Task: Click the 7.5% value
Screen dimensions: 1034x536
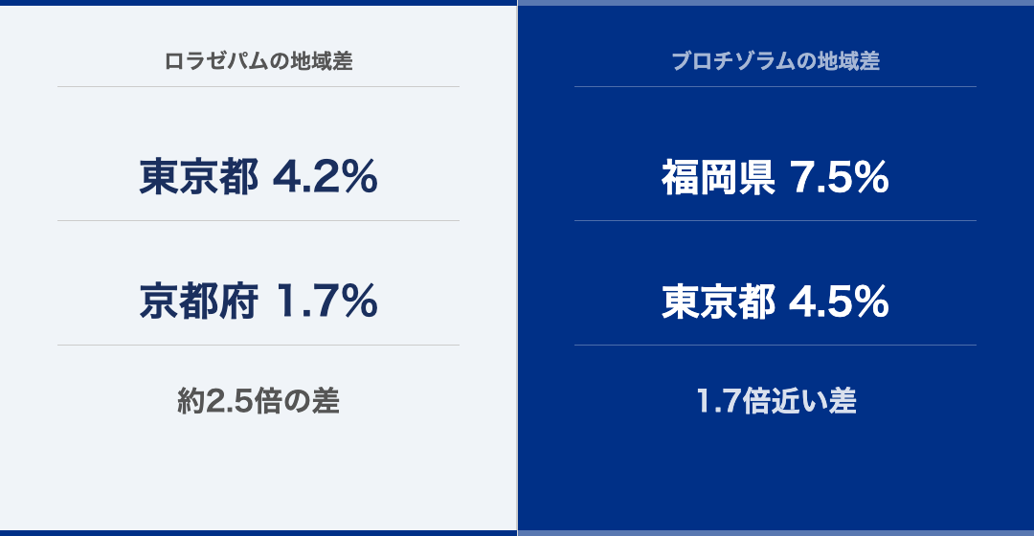Action: (840, 177)
